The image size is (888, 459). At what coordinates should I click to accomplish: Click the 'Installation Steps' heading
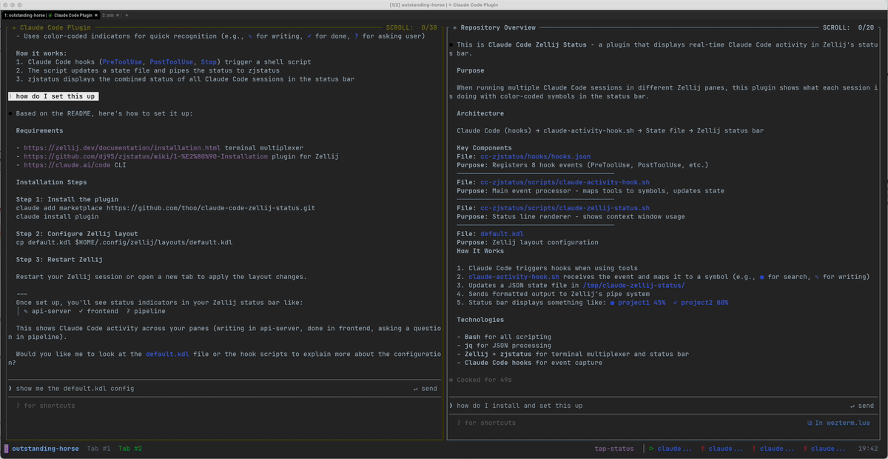(x=51, y=182)
